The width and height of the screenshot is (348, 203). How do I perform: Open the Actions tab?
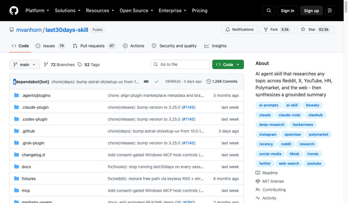coord(134,46)
